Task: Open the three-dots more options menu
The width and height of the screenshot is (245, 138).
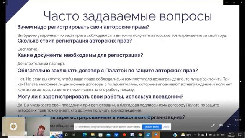Action: point(237,125)
